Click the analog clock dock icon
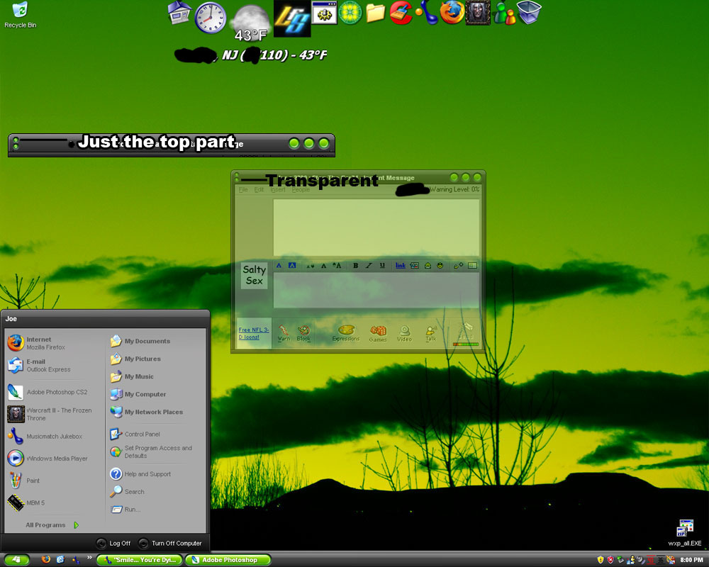709x567 pixels. click(x=211, y=18)
